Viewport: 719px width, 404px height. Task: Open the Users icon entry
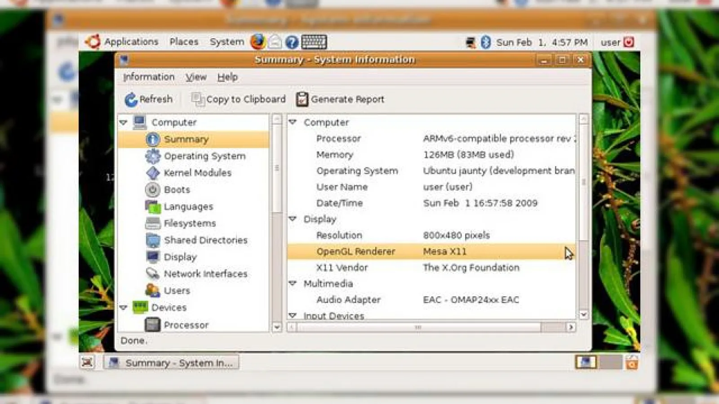[153, 290]
